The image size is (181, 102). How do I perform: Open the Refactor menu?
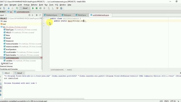tap(34, 5)
